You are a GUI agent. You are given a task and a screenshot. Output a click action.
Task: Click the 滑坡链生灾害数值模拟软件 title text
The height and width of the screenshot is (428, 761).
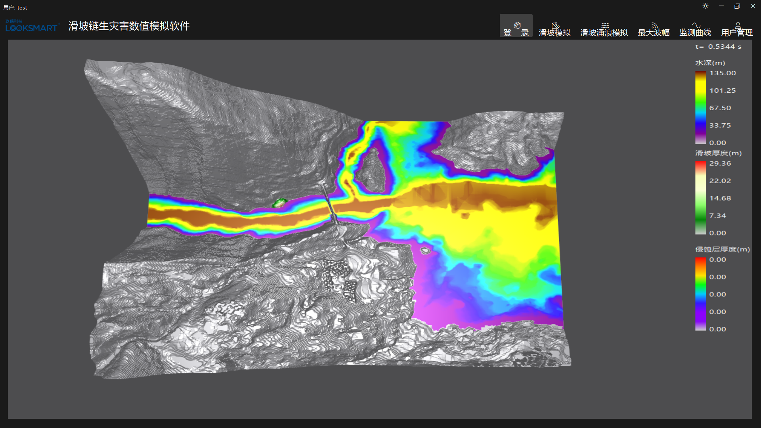[x=129, y=26]
